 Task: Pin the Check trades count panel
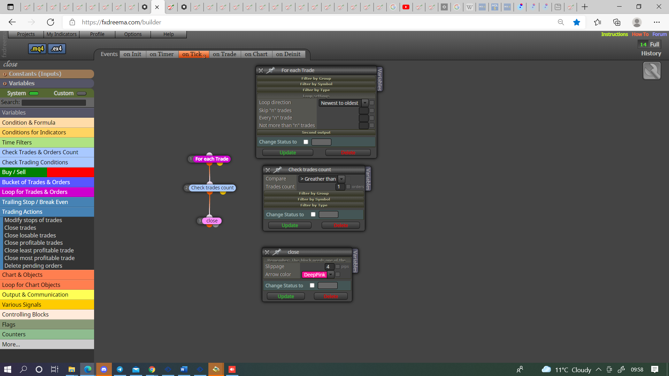tap(278, 170)
